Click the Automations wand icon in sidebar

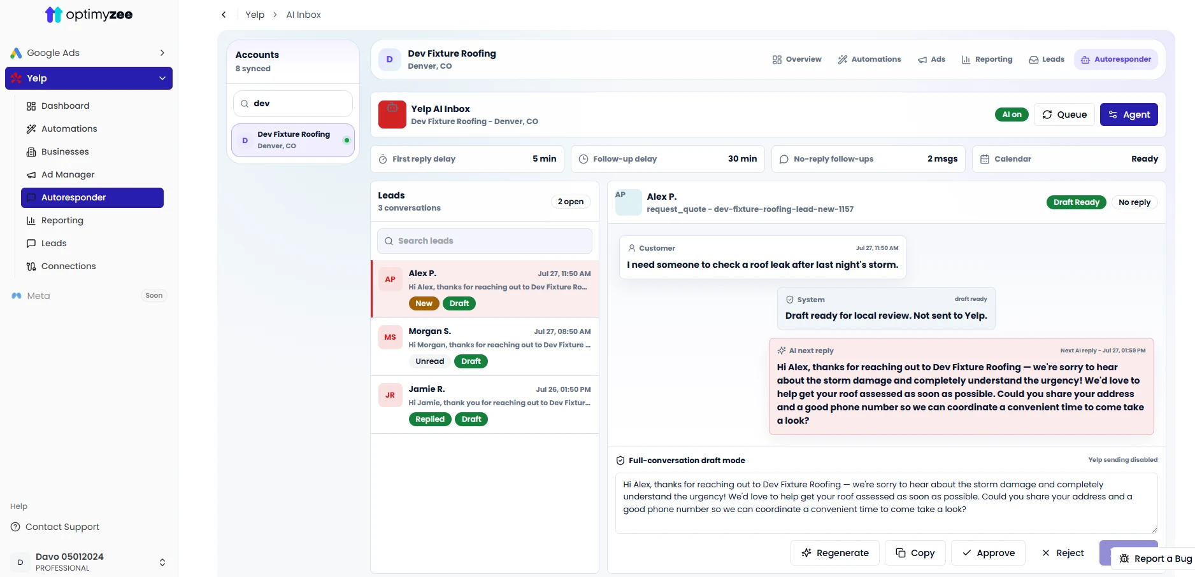tap(31, 129)
